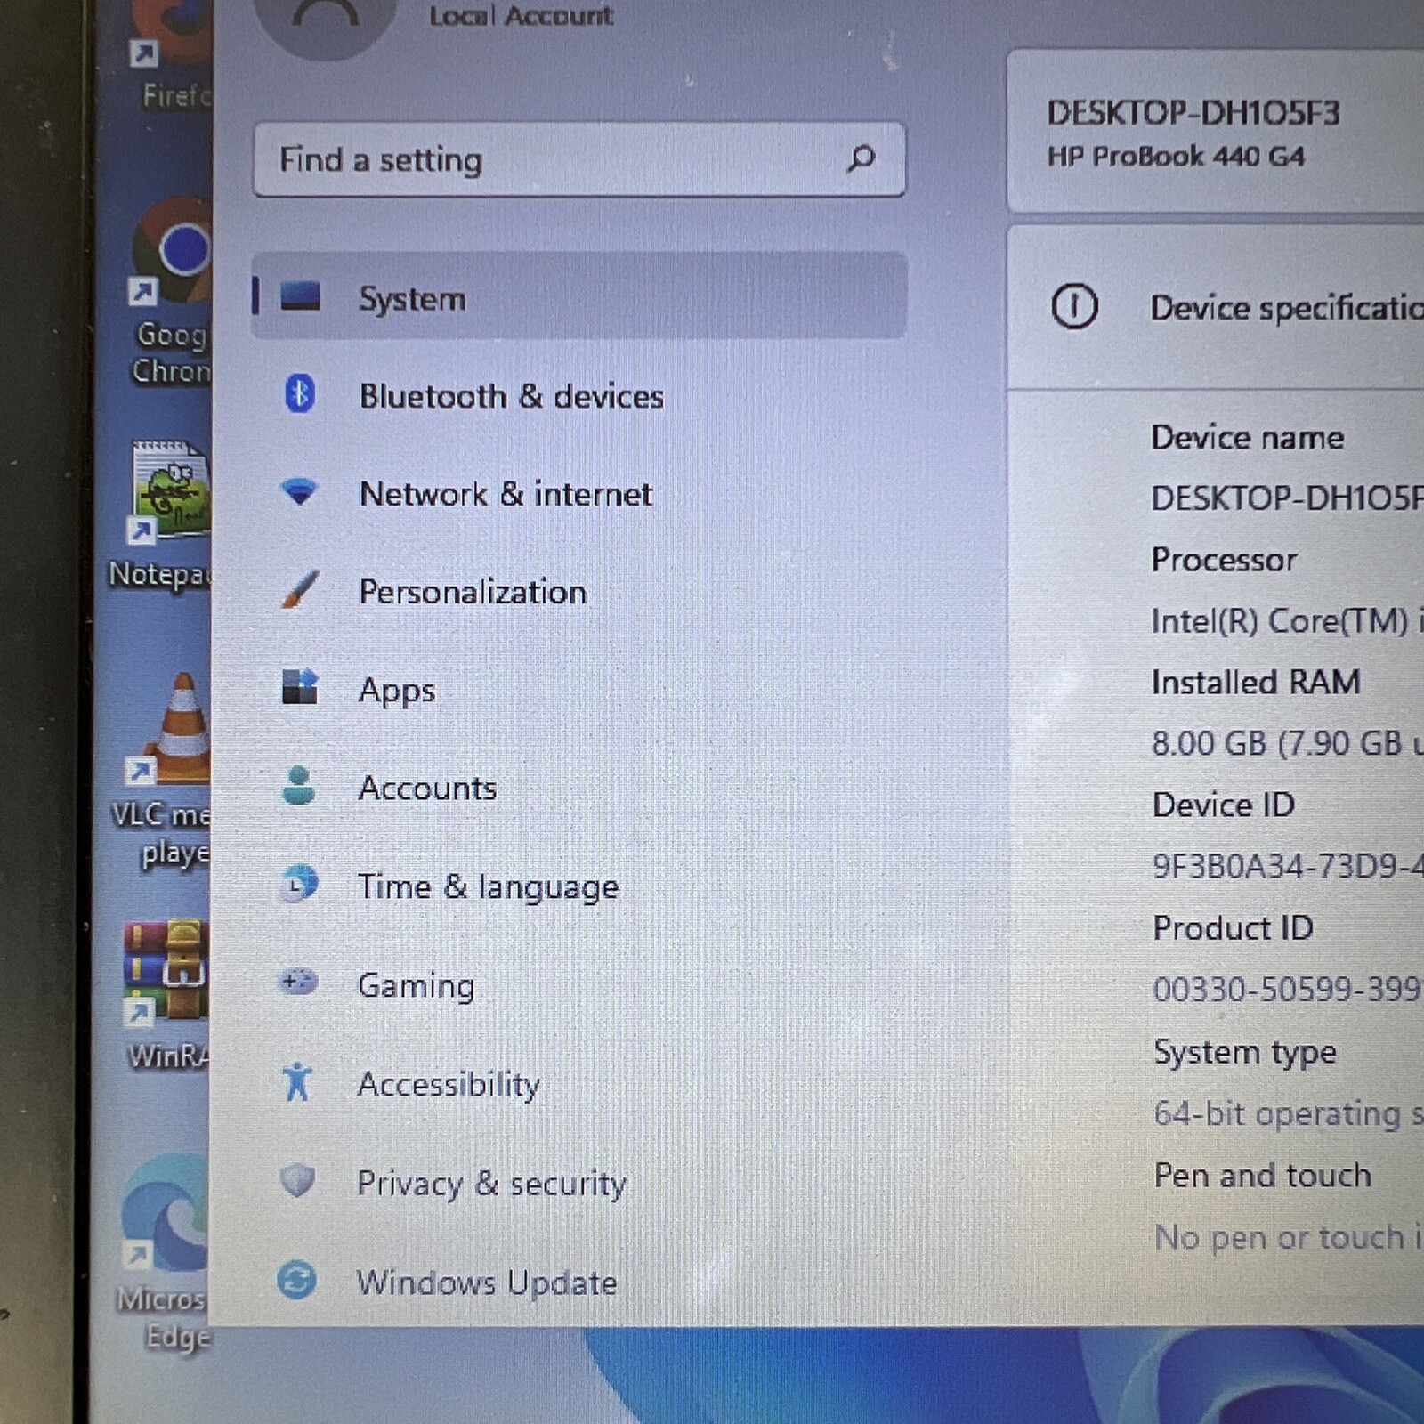Click the Privacy shield icon
Viewport: 1424px width, 1424px height.
click(297, 1180)
